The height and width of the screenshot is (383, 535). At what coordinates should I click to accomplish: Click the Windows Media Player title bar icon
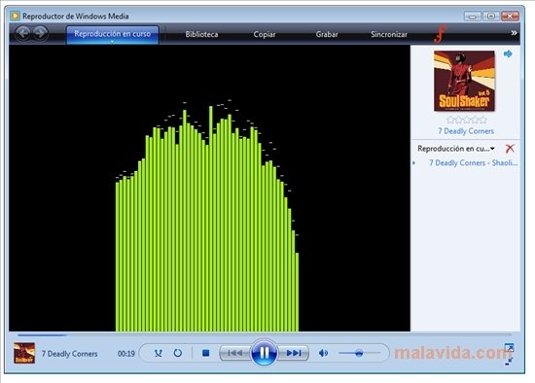[x=15, y=16]
